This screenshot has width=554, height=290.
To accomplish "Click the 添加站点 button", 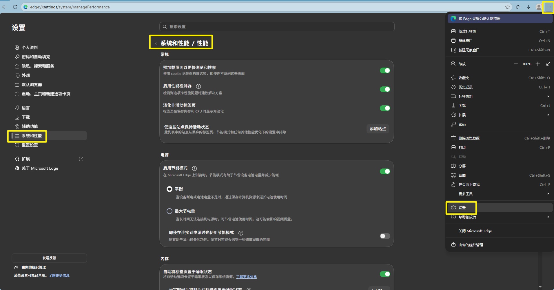I will 378,129.
